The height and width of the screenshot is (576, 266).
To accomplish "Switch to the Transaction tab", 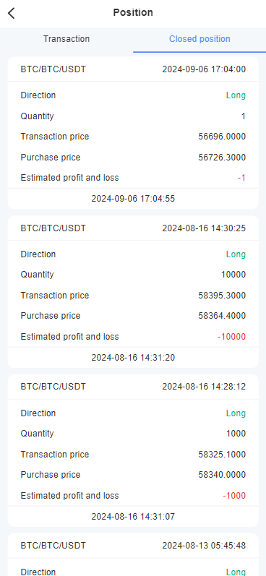I will [x=66, y=39].
